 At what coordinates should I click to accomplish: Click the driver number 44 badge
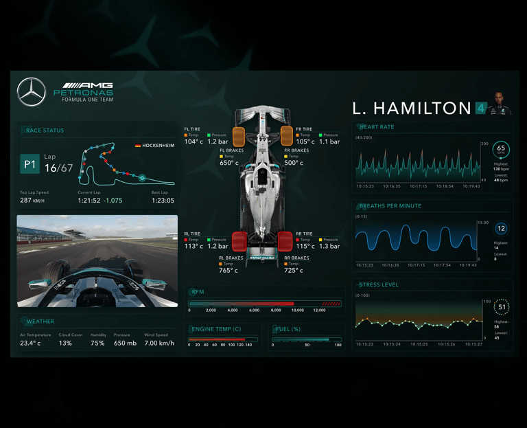click(x=481, y=108)
